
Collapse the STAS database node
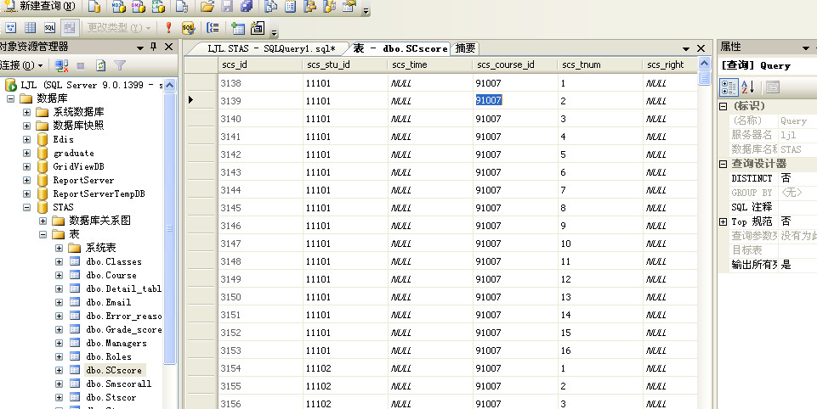pos(27,207)
